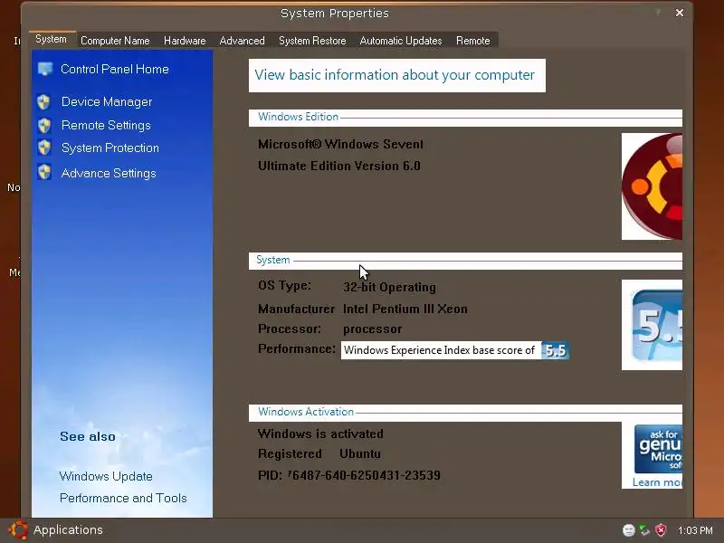Switch to the Computer Name tab
The height and width of the screenshot is (543, 724).
tap(115, 41)
